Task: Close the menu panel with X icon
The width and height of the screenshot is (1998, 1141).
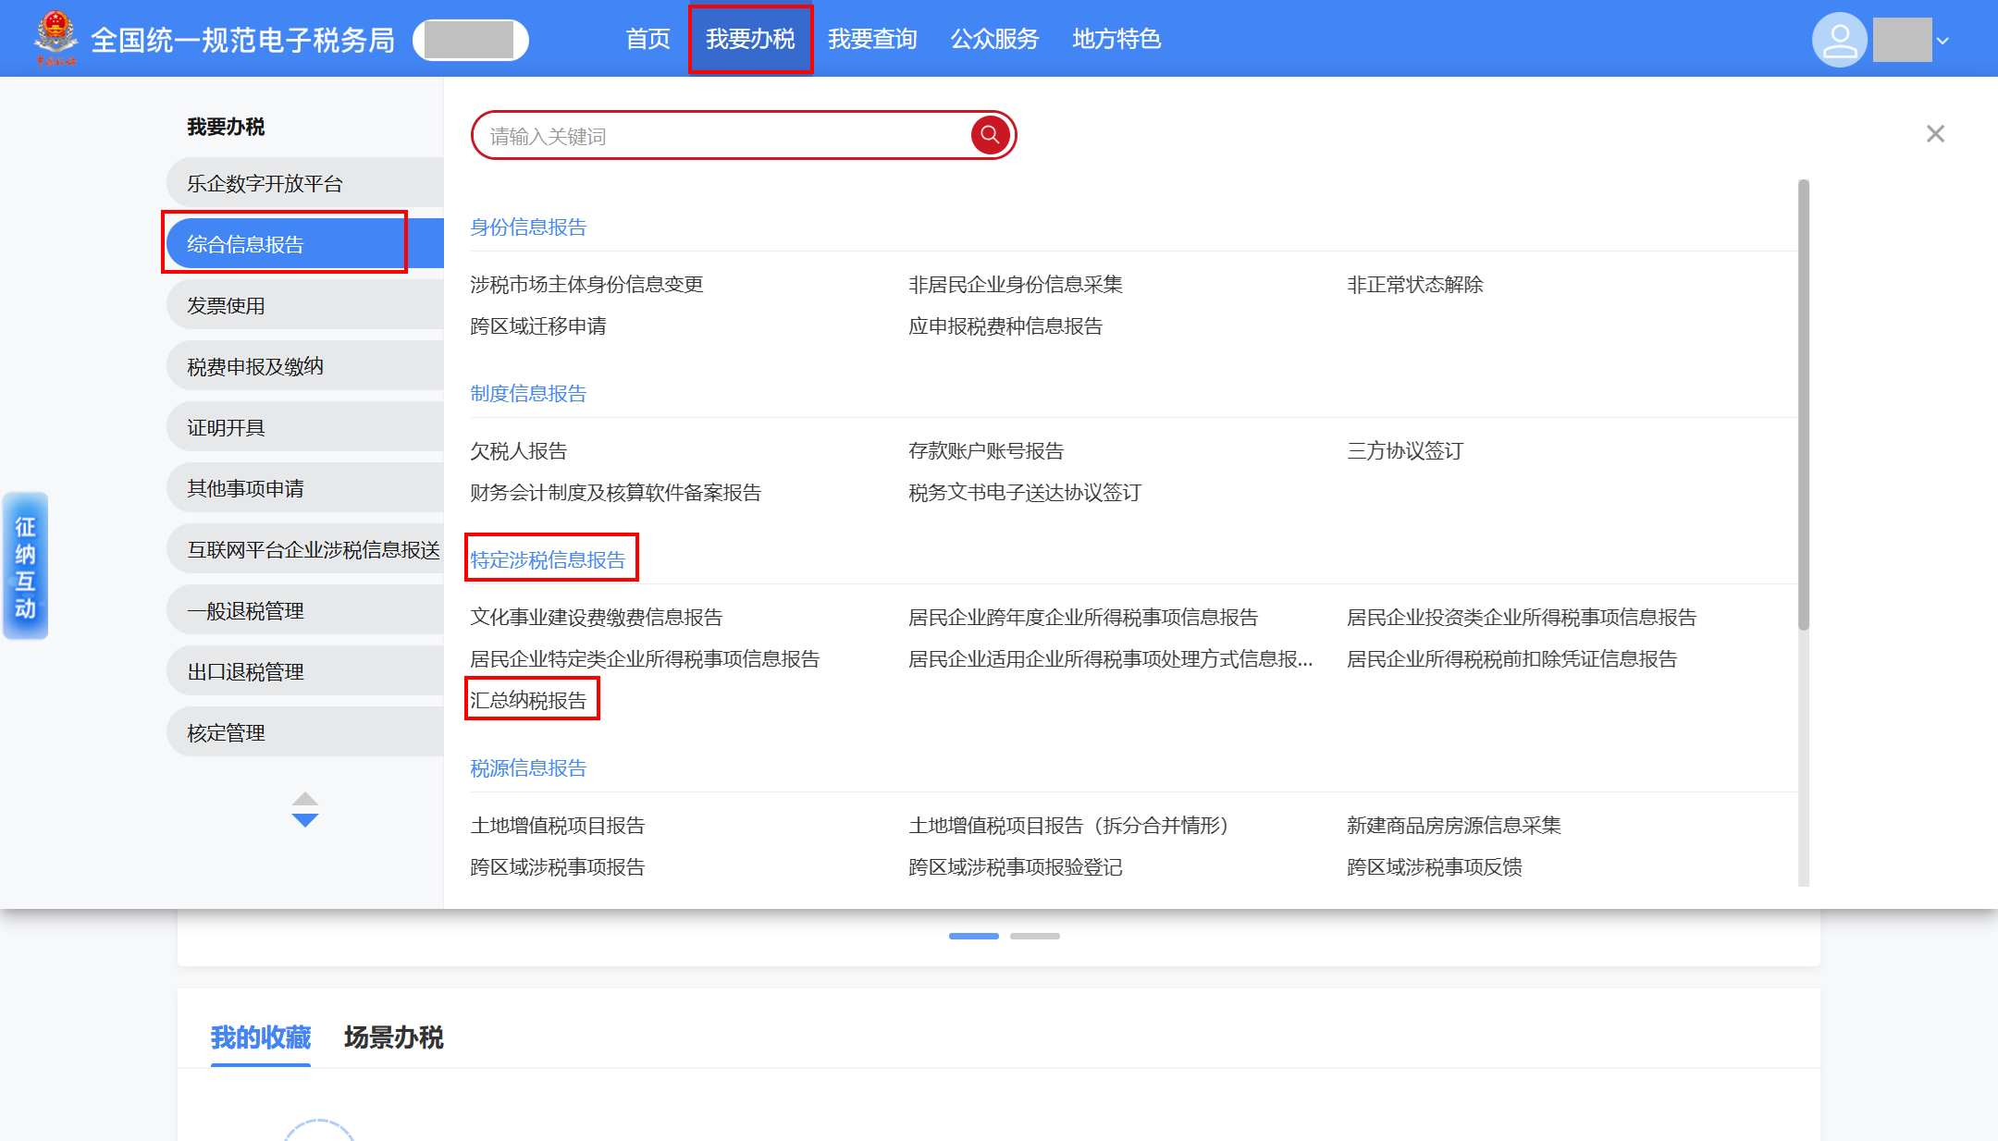Action: tap(1935, 134)
